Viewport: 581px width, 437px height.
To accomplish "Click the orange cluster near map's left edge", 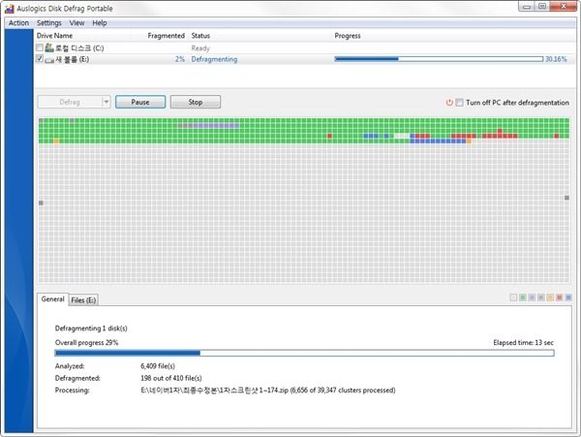I will click(x=56, y=141).
